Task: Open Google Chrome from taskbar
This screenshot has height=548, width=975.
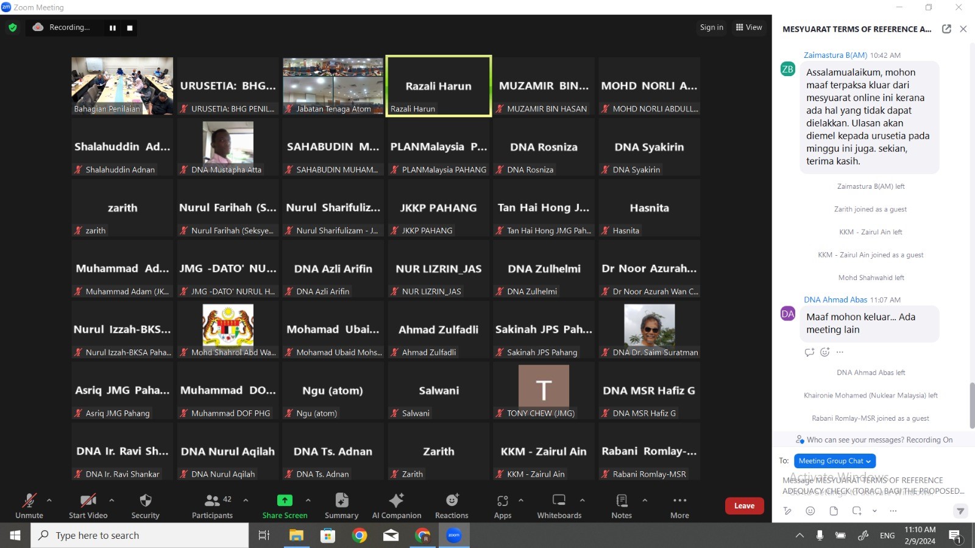Action: point(360,535)
